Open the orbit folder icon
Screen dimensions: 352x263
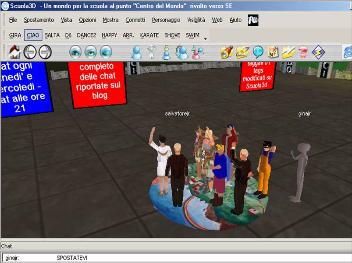pos(242,52)
